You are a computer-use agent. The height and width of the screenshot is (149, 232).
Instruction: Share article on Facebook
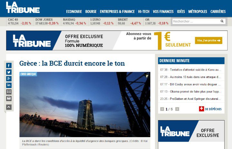click(x=9, y=66)
